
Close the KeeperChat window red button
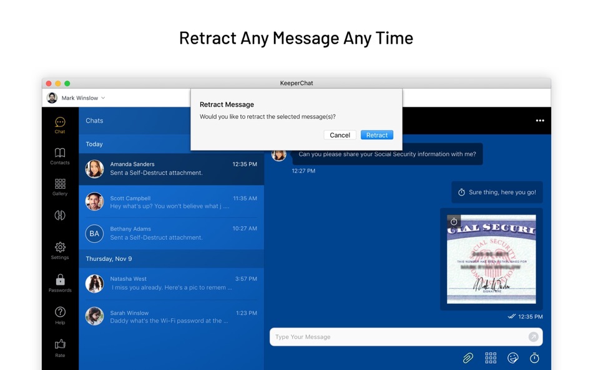(49, 83)
